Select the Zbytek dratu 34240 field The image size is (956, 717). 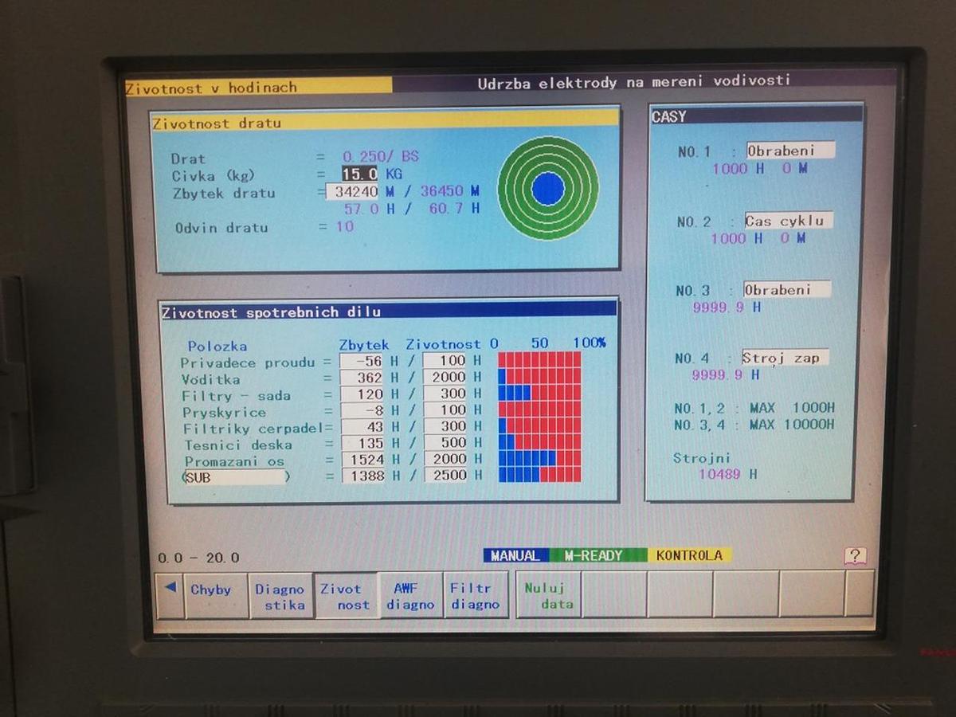coord(352,192)
